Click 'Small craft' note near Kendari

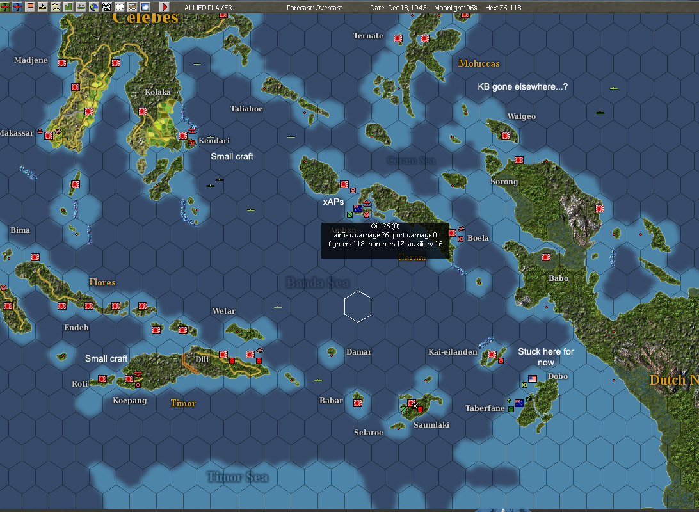coord(232,156)
